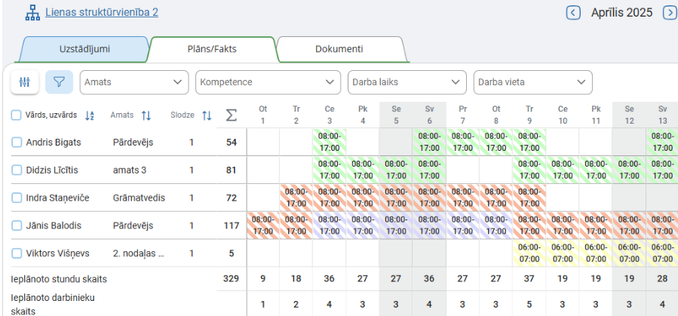The image size is (678, 316).
Task: Click Indra Staņeviče's red shift on Tr 2
Action: click(x=296, y=198)
